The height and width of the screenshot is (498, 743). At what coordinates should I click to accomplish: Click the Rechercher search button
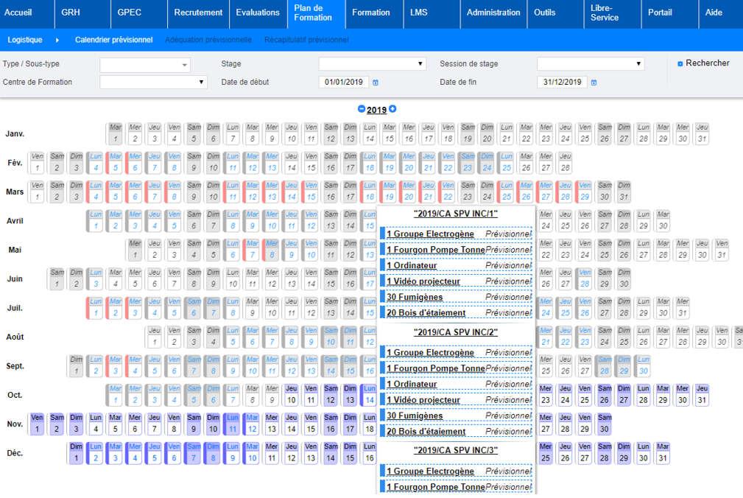(707, 63)
